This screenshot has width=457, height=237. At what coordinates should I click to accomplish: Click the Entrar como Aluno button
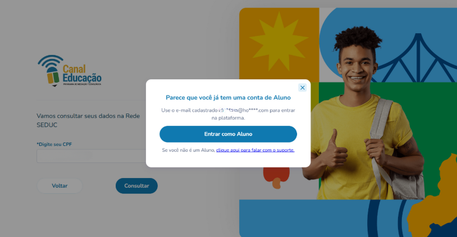coord(228,134)
